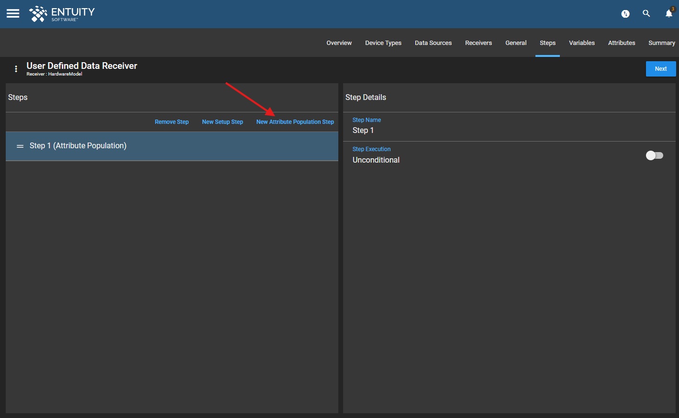Add a New Attribute Population Step
The height and width of the screenshot is (418, 679).
pos(295,122)
